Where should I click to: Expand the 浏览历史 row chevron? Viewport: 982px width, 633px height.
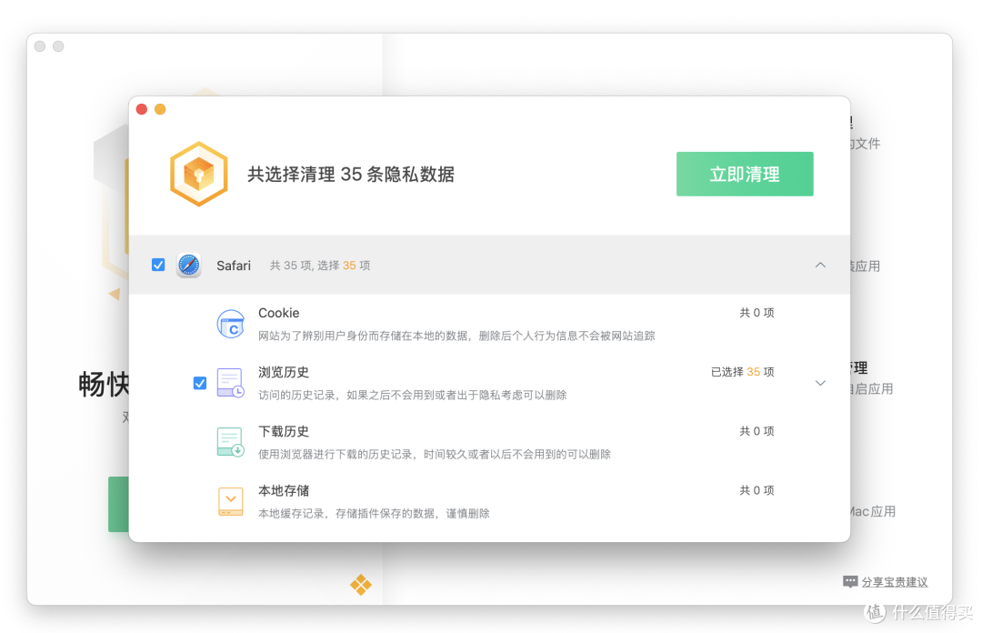pyautogui.click(x=820, y=383)
